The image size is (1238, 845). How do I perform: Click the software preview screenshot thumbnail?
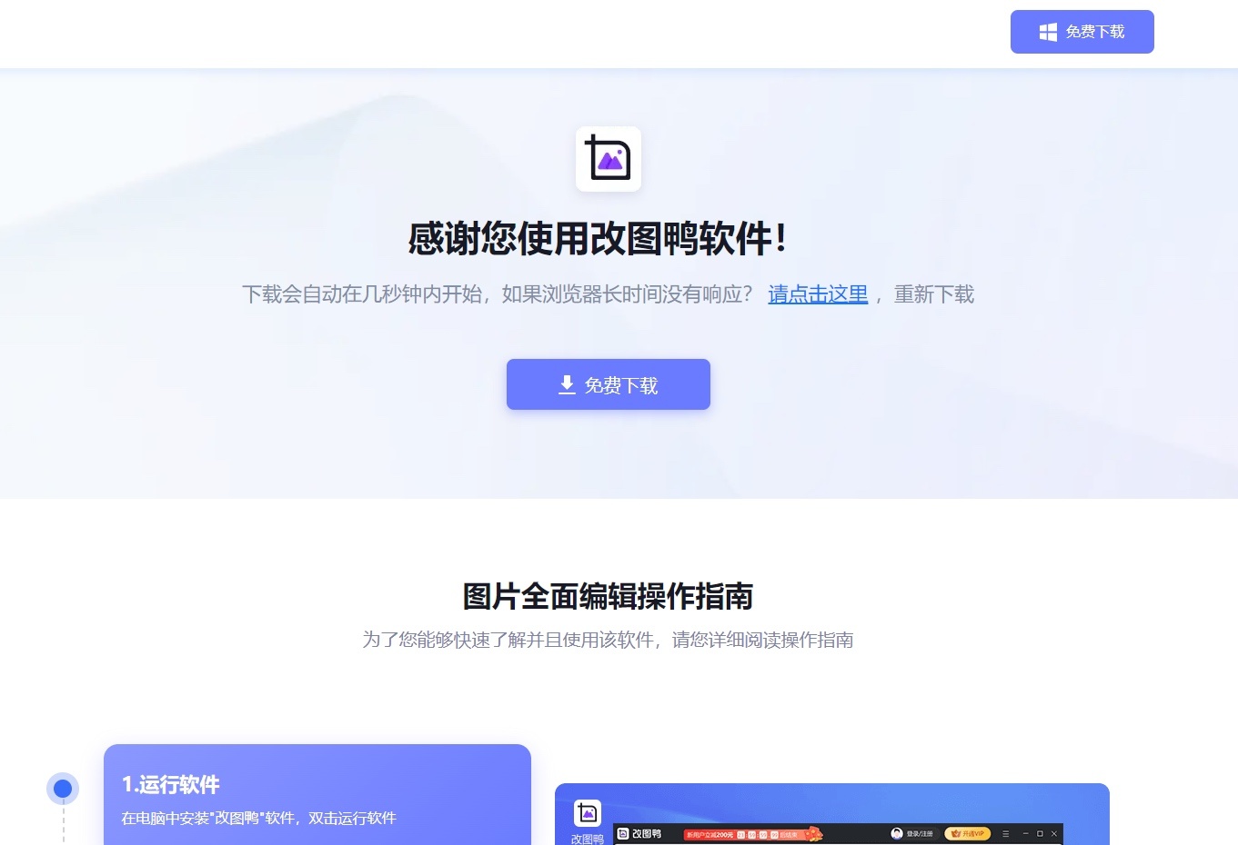[x=832, y=814]
